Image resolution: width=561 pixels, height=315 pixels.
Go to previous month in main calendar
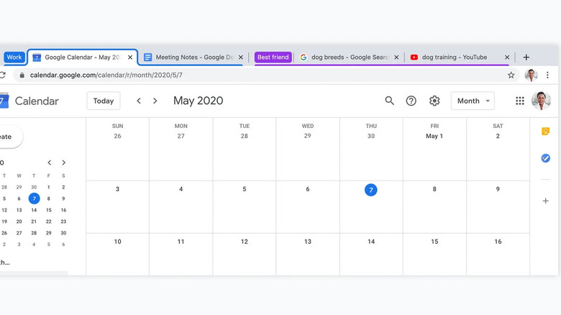139,101
